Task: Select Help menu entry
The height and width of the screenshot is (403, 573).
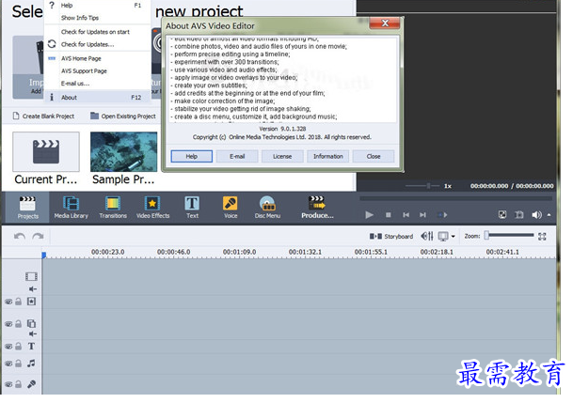Action: 97,6
